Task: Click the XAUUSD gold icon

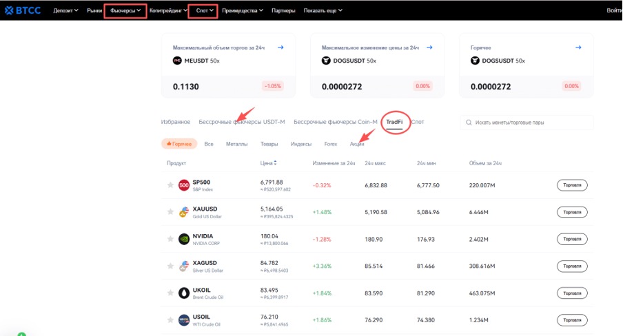Action: click(184, 212)
